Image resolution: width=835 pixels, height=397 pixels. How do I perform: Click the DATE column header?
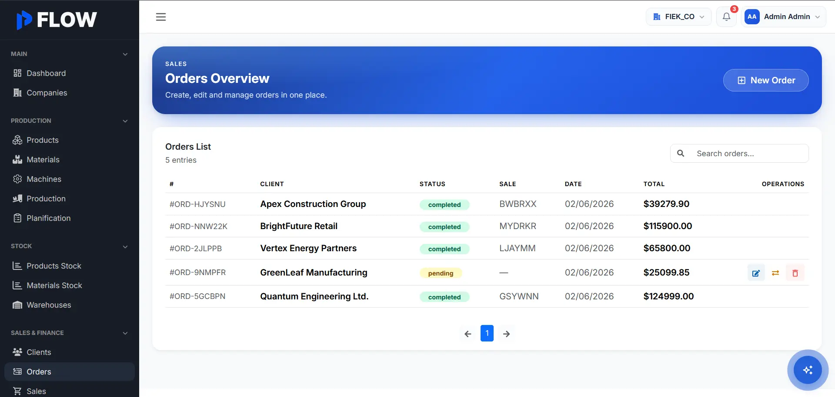point(573,184)
